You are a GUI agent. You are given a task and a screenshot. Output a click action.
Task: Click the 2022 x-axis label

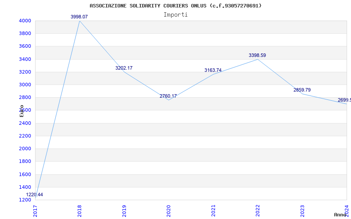tap(258, 211)
